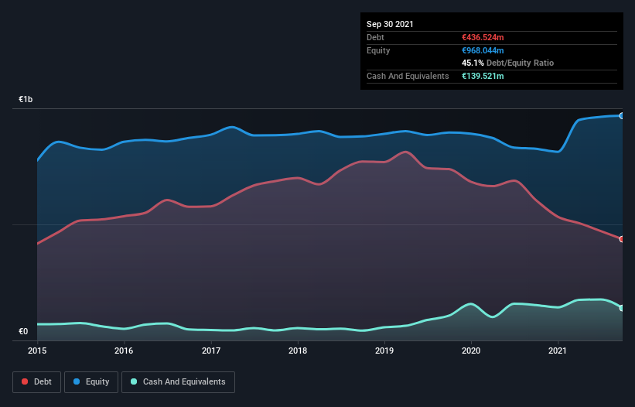Image resolution: width=635 pixels, height=407 pixels.
Task: Click the €1b y-axis label
Action: (26, 99)
